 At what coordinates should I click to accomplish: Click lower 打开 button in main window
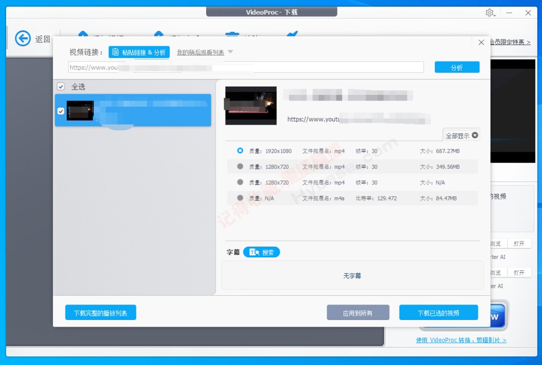519,273
